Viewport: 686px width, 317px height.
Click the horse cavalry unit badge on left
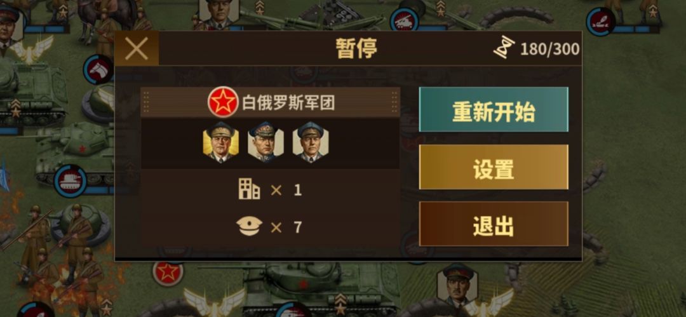[x=98, y=70]
